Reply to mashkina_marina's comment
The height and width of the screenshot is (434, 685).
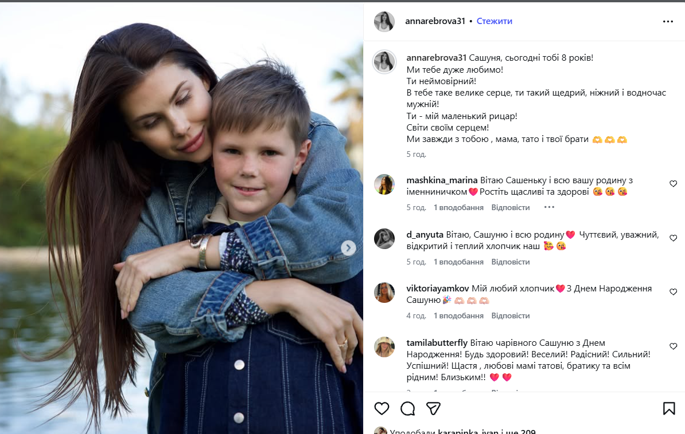(510, 207)
